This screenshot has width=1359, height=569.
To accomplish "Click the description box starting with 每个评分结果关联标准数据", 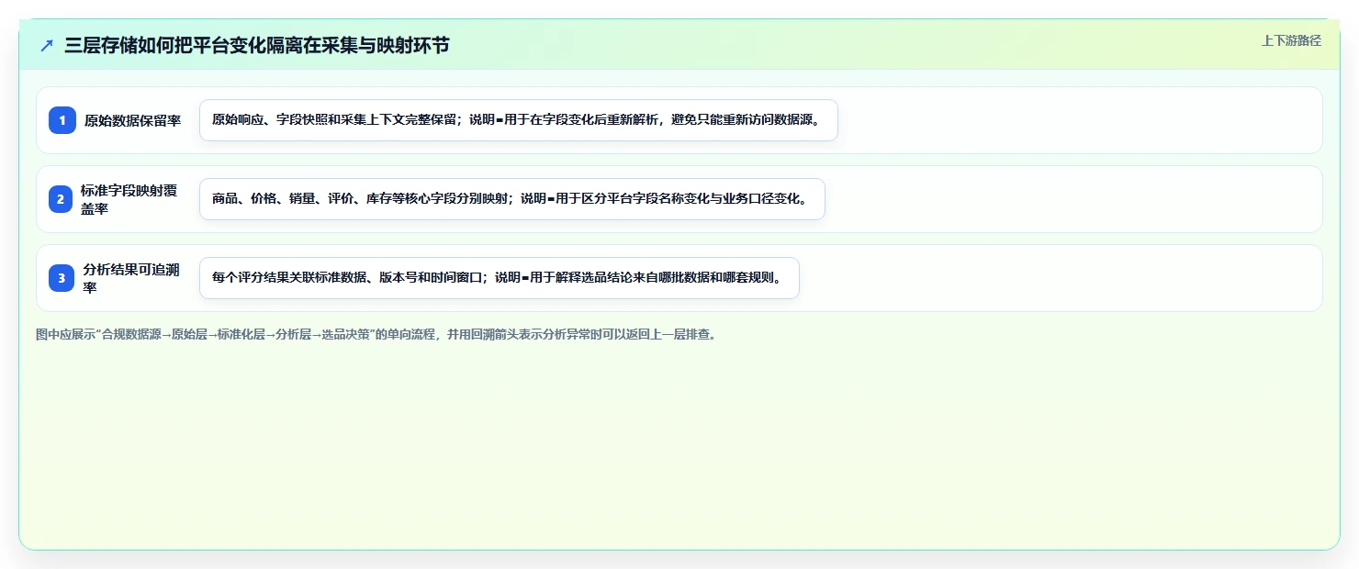I will click(500, 278).
